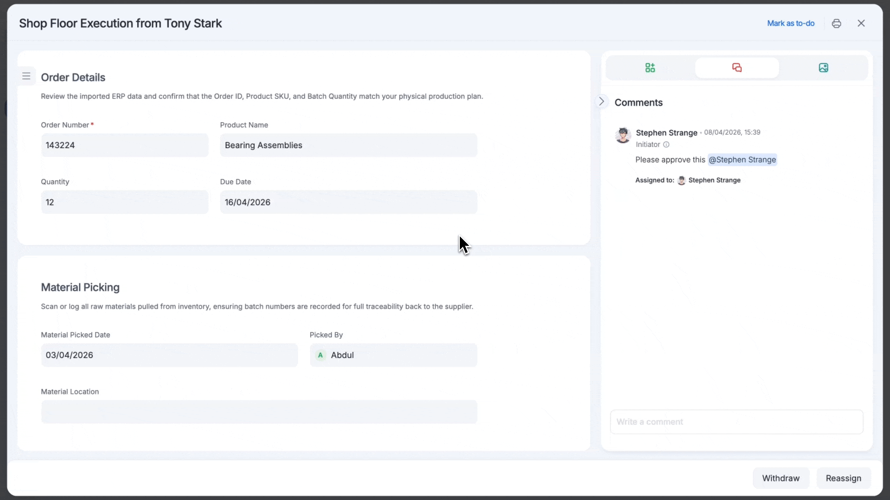Screen dimensions: 890x500
Task: Switch to the green widgets panel tab
Action: [x=650, y=68]
